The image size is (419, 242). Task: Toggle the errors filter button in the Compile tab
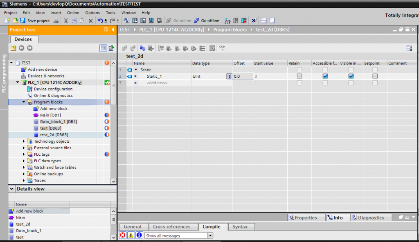point(123,235)
